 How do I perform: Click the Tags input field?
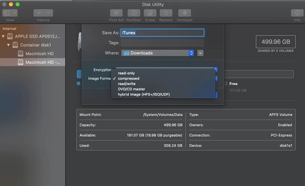[x=162, y=43]
